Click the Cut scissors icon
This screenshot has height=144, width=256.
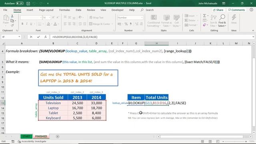(12, 16)
